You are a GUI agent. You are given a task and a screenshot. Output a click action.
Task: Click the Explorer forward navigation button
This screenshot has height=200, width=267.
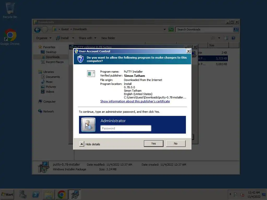point(45,30)
